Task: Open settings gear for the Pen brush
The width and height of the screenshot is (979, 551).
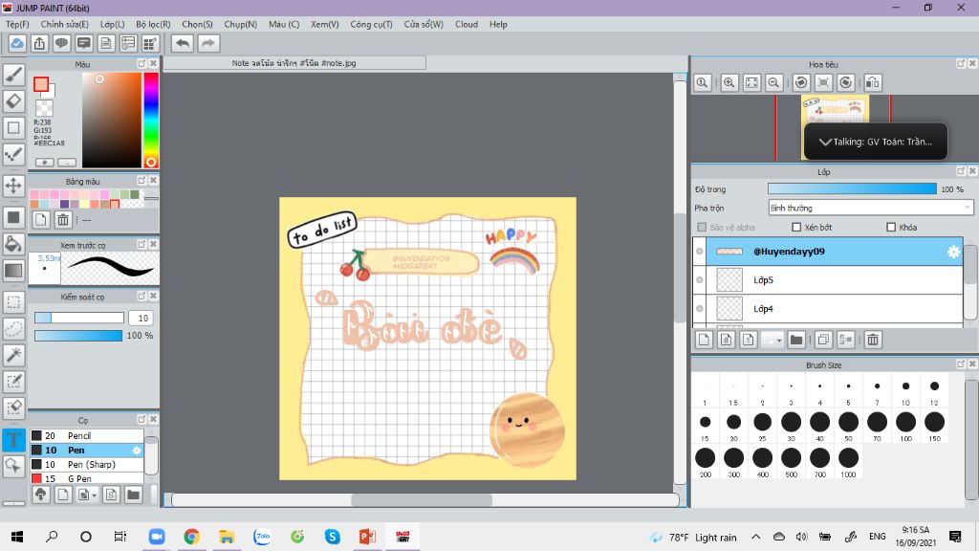Action: pyautogui.click(x=137, y=450)
